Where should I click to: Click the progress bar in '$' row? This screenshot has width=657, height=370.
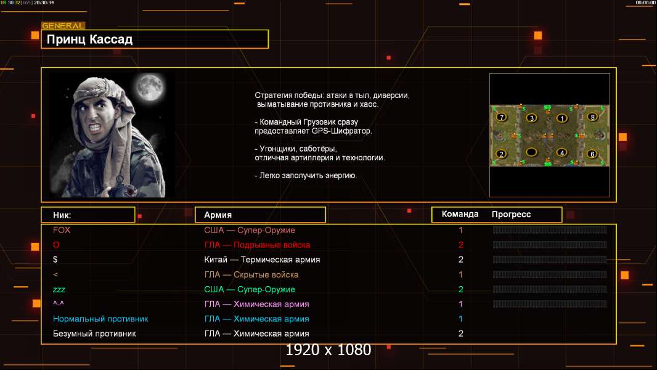[x=550, y=260]
